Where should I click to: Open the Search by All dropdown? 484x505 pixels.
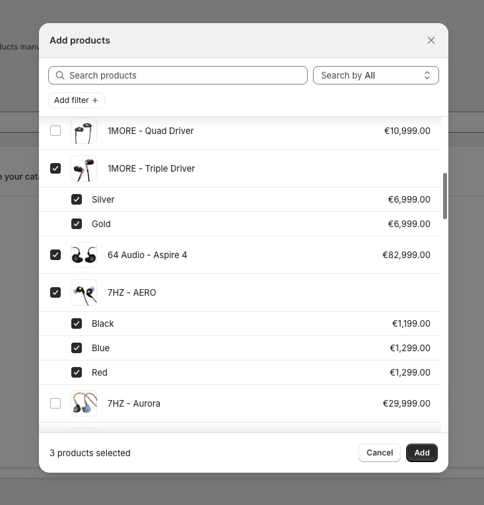[x=376, y=75]
